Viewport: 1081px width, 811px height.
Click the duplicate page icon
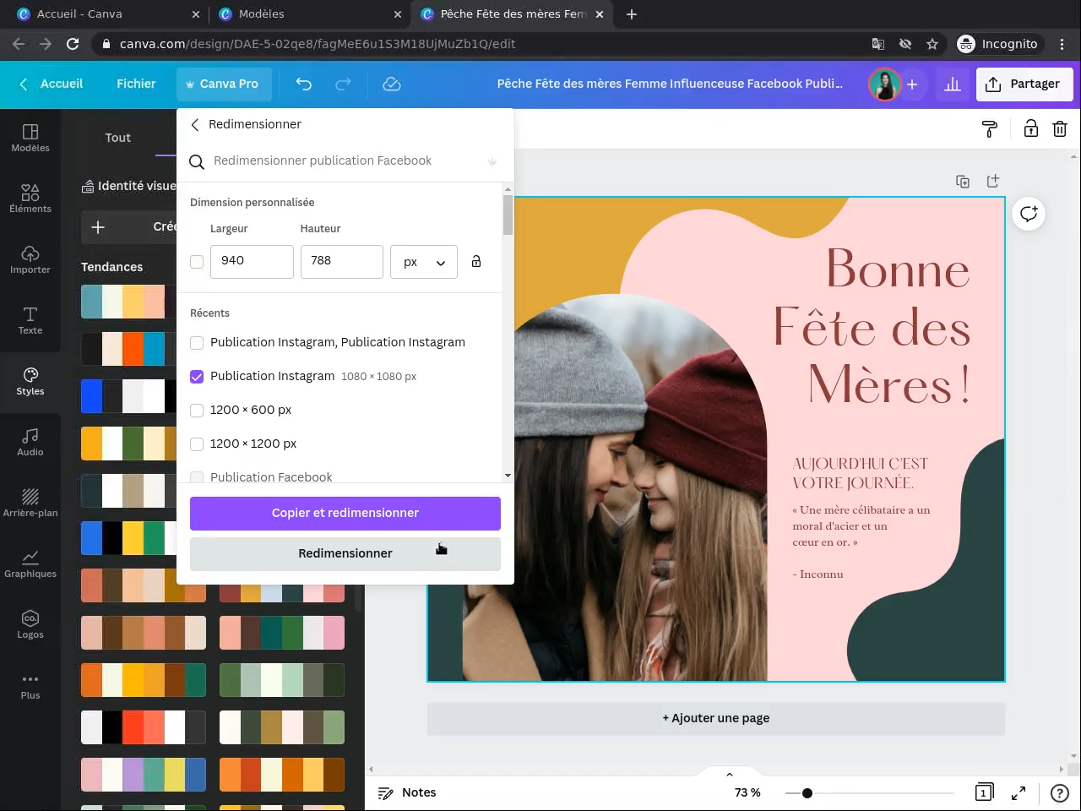(963, 182)
